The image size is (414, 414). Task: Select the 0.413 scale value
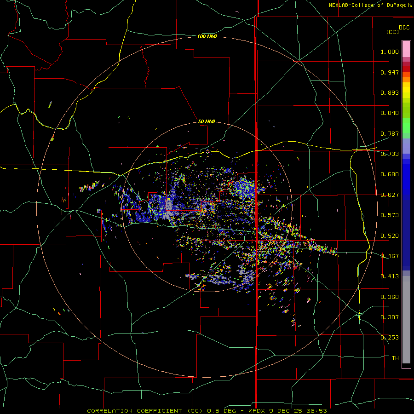(x=390, y=276)
